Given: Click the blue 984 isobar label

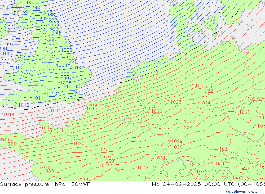Looking at the screenshot, I should [30, 3].
